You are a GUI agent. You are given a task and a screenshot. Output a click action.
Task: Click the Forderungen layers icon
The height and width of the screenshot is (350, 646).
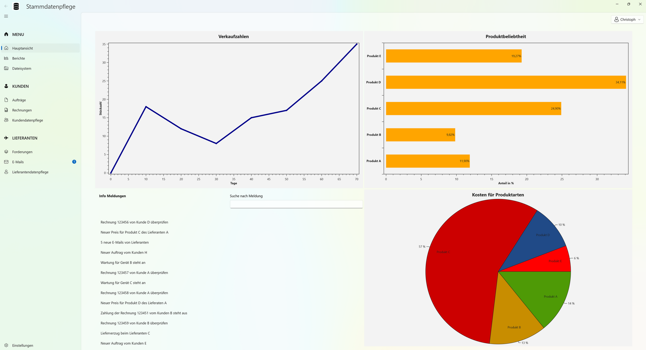(6, 152)
